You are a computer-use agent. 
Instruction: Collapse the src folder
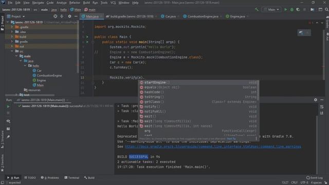[x=12, y=51]
